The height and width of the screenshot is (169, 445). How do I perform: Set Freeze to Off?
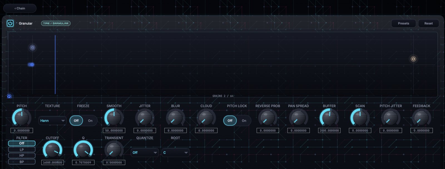pyautogui.click(x=76, y=121)
